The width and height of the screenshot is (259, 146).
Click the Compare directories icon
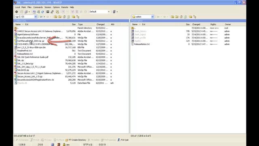(34, 12)
